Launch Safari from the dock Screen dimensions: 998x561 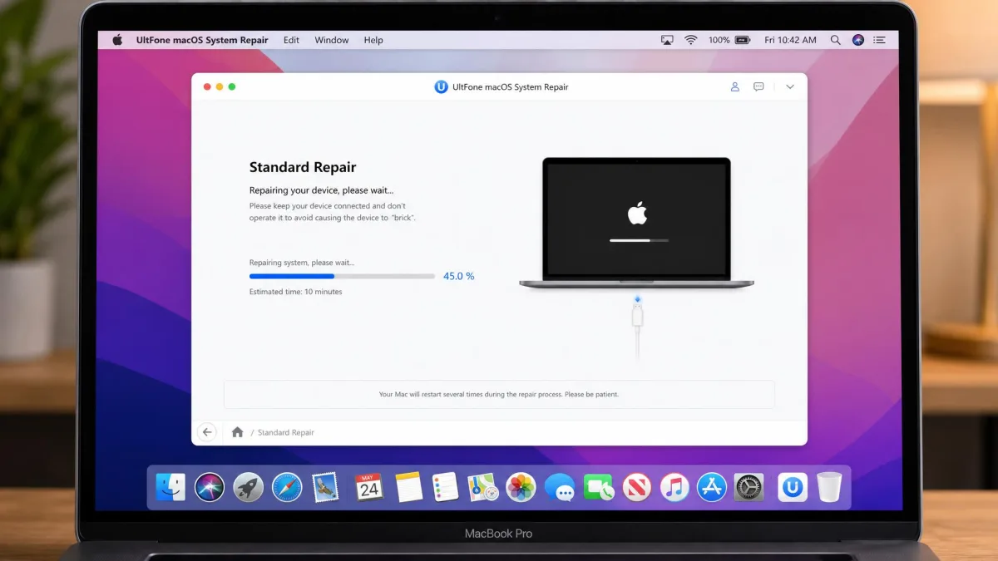[x=287, y=487]
